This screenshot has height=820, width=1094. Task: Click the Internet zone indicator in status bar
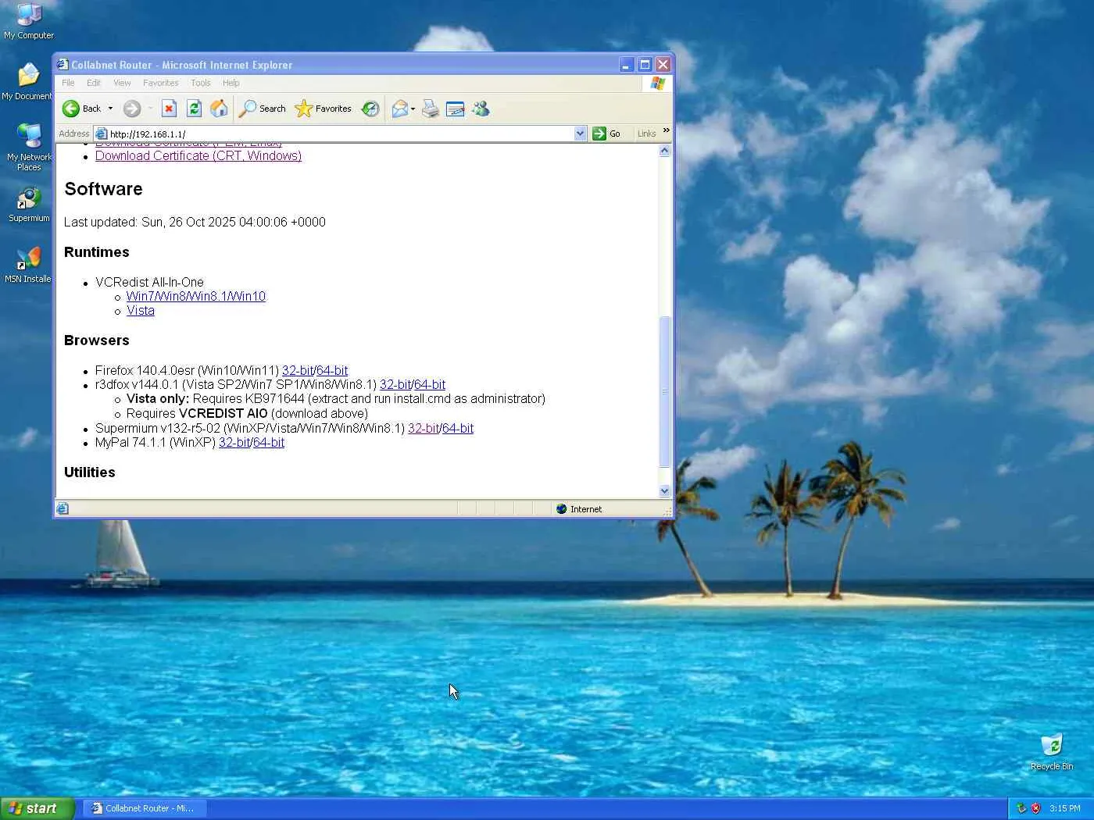point(579,509)
